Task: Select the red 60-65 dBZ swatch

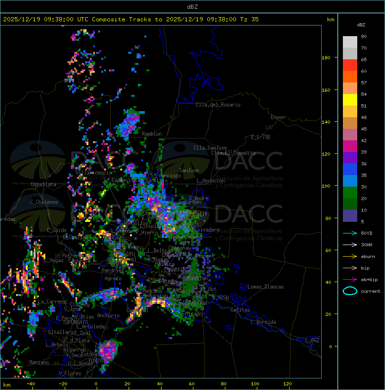Action: pos(350,65)
